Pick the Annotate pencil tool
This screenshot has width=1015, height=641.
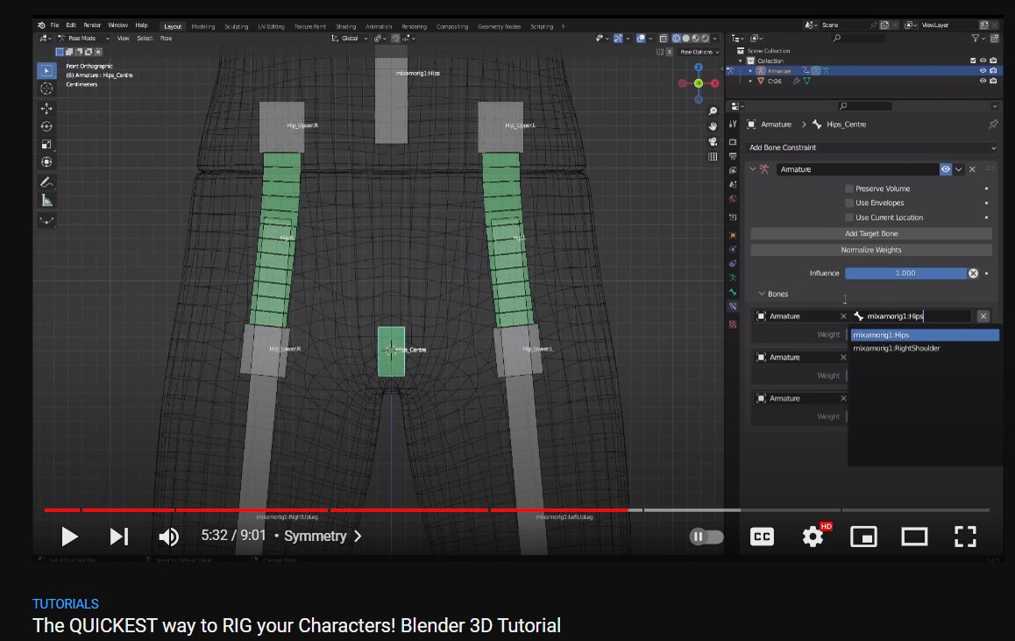click(46, 182)
